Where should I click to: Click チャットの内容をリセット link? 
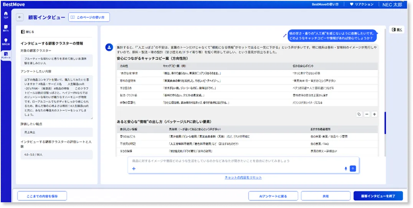[x=243, y=177]
